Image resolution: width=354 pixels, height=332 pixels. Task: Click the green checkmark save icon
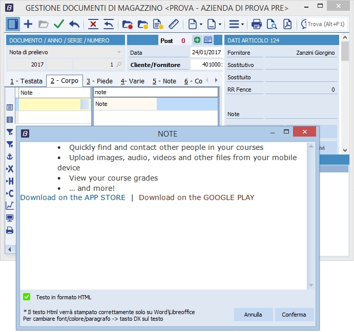(x=58, y=24)
